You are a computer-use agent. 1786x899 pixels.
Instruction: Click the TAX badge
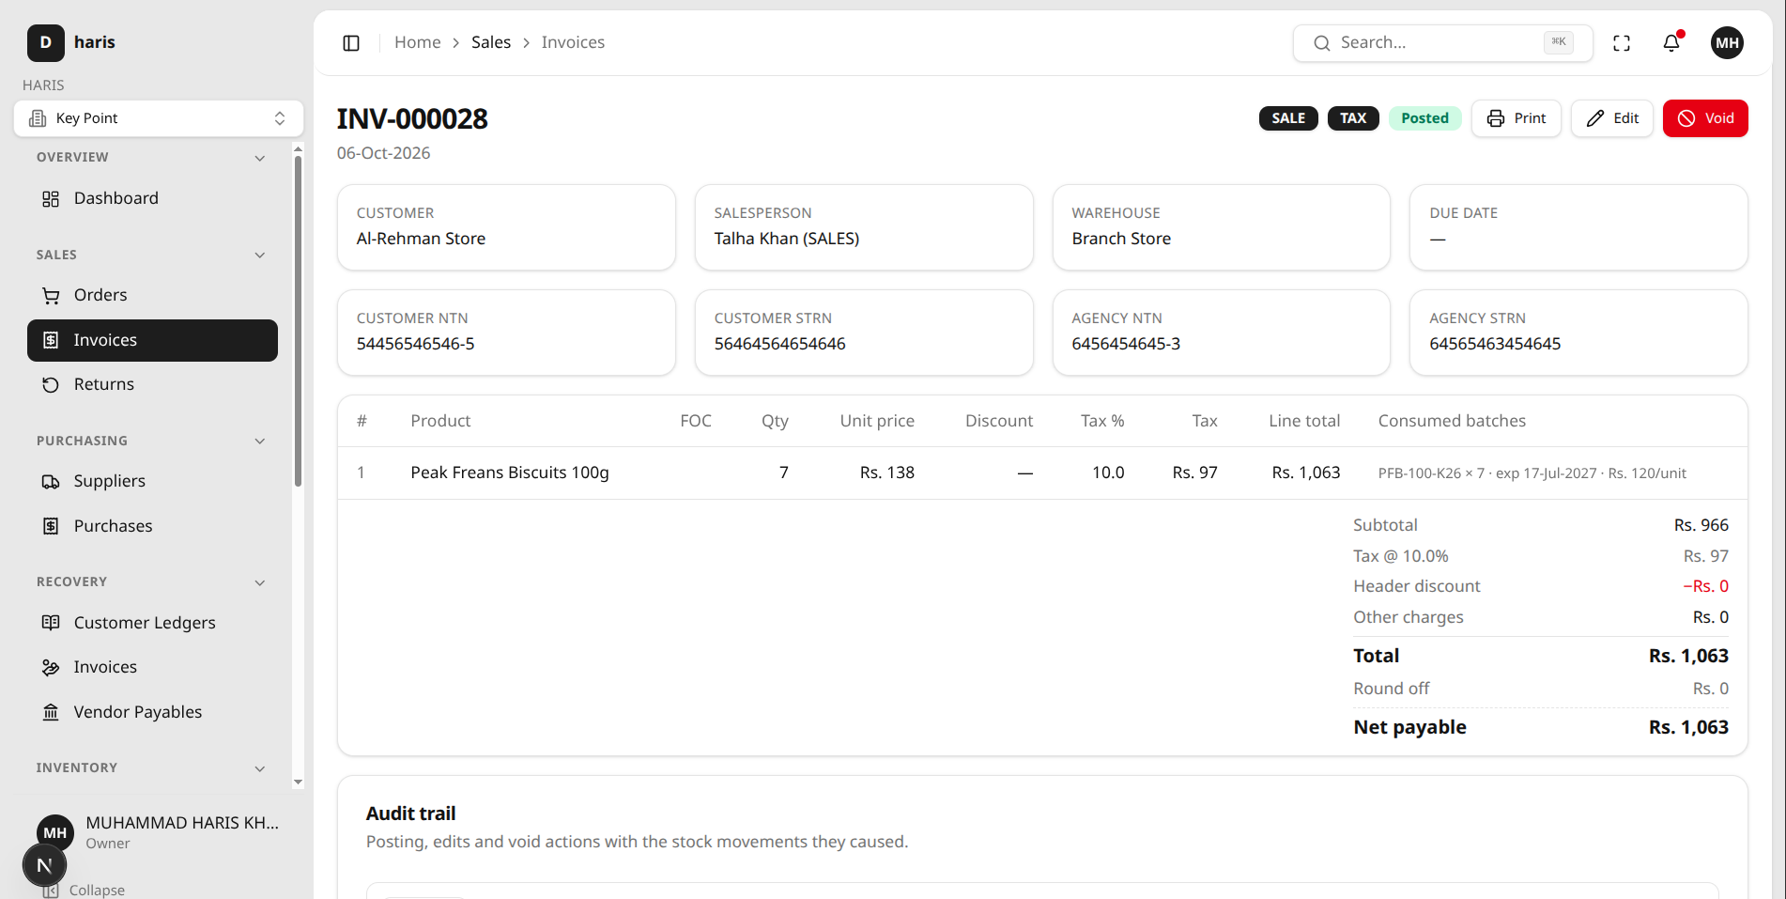click(x=1353, y=118)
